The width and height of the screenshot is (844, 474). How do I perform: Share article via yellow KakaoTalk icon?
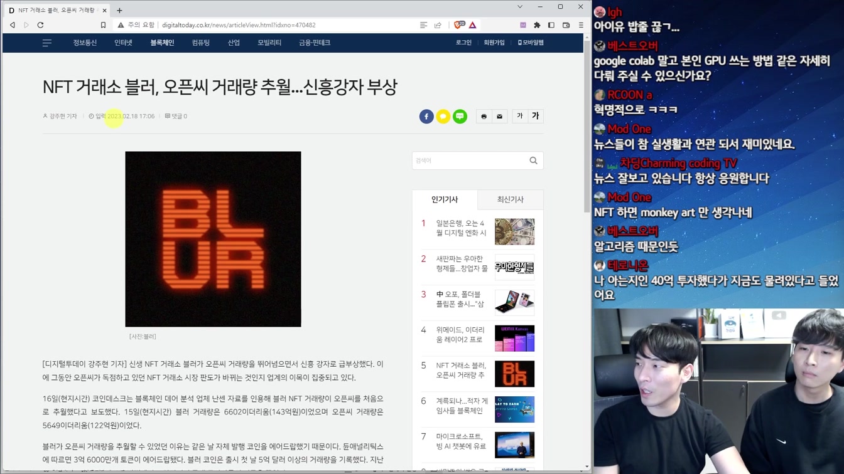click(x=443, y=116)
